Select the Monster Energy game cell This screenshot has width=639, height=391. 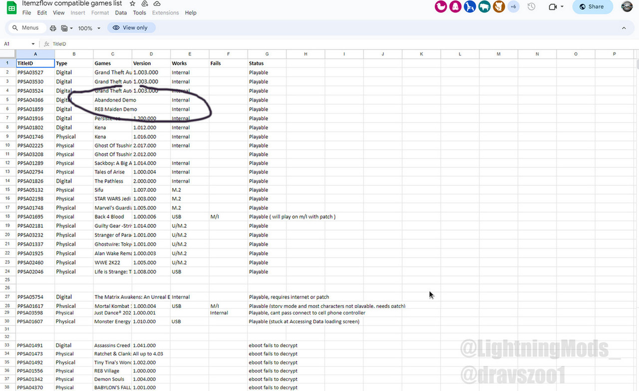pos(113,322)
